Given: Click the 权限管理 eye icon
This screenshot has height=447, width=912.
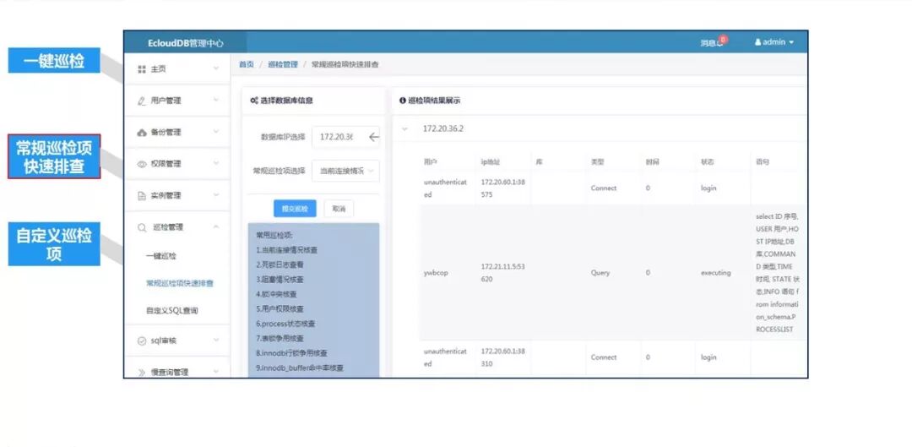Looking at the screenshot, I should [x=141, y=164].
